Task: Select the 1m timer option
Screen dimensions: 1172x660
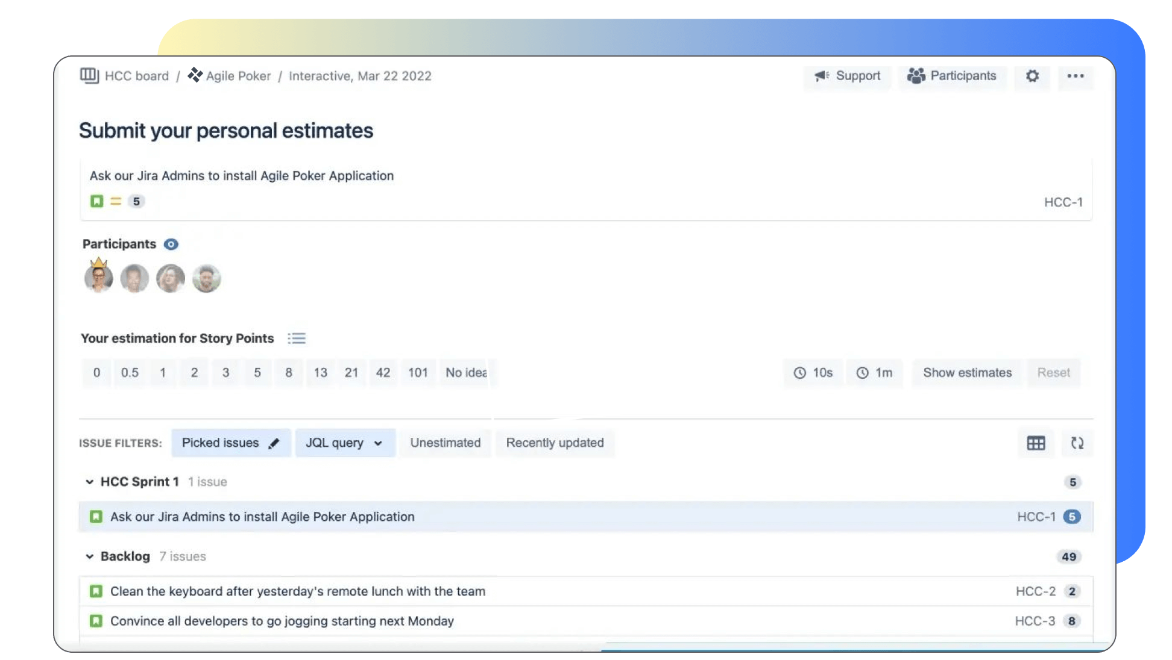Action: pos(876,372)
